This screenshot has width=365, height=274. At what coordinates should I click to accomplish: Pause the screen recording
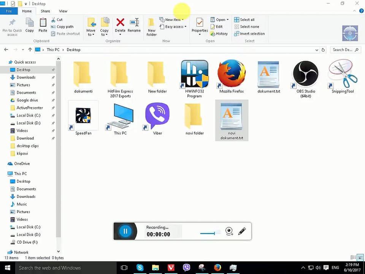(125, 231)
